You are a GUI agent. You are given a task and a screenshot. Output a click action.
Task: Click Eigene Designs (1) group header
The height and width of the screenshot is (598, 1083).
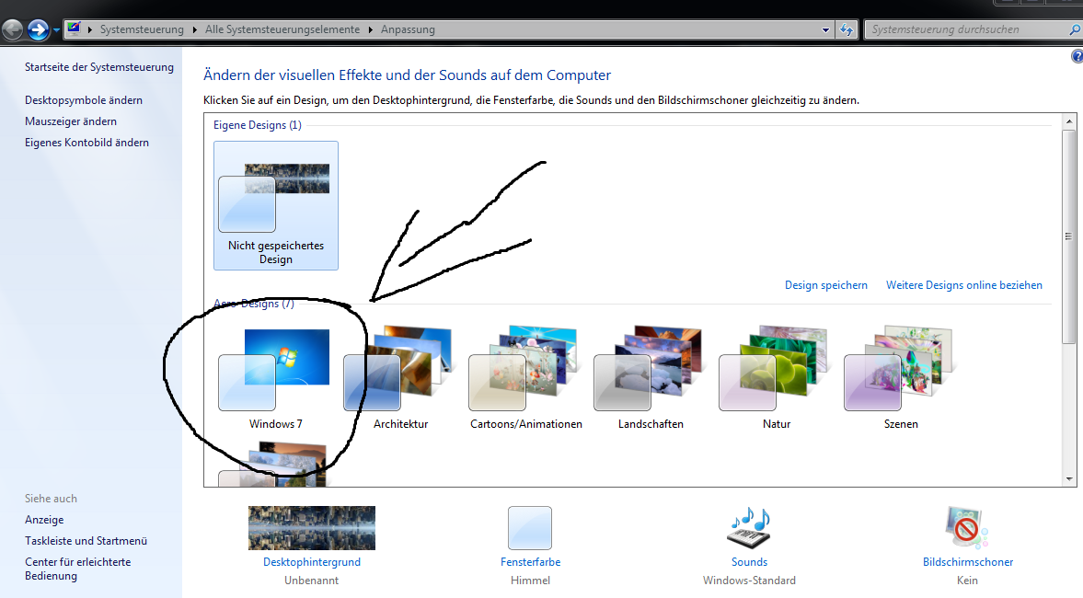257,125
